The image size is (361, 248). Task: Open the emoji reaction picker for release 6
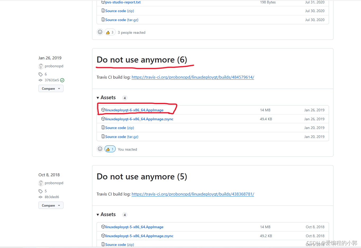pyautogui.click(x=100, y=149)
